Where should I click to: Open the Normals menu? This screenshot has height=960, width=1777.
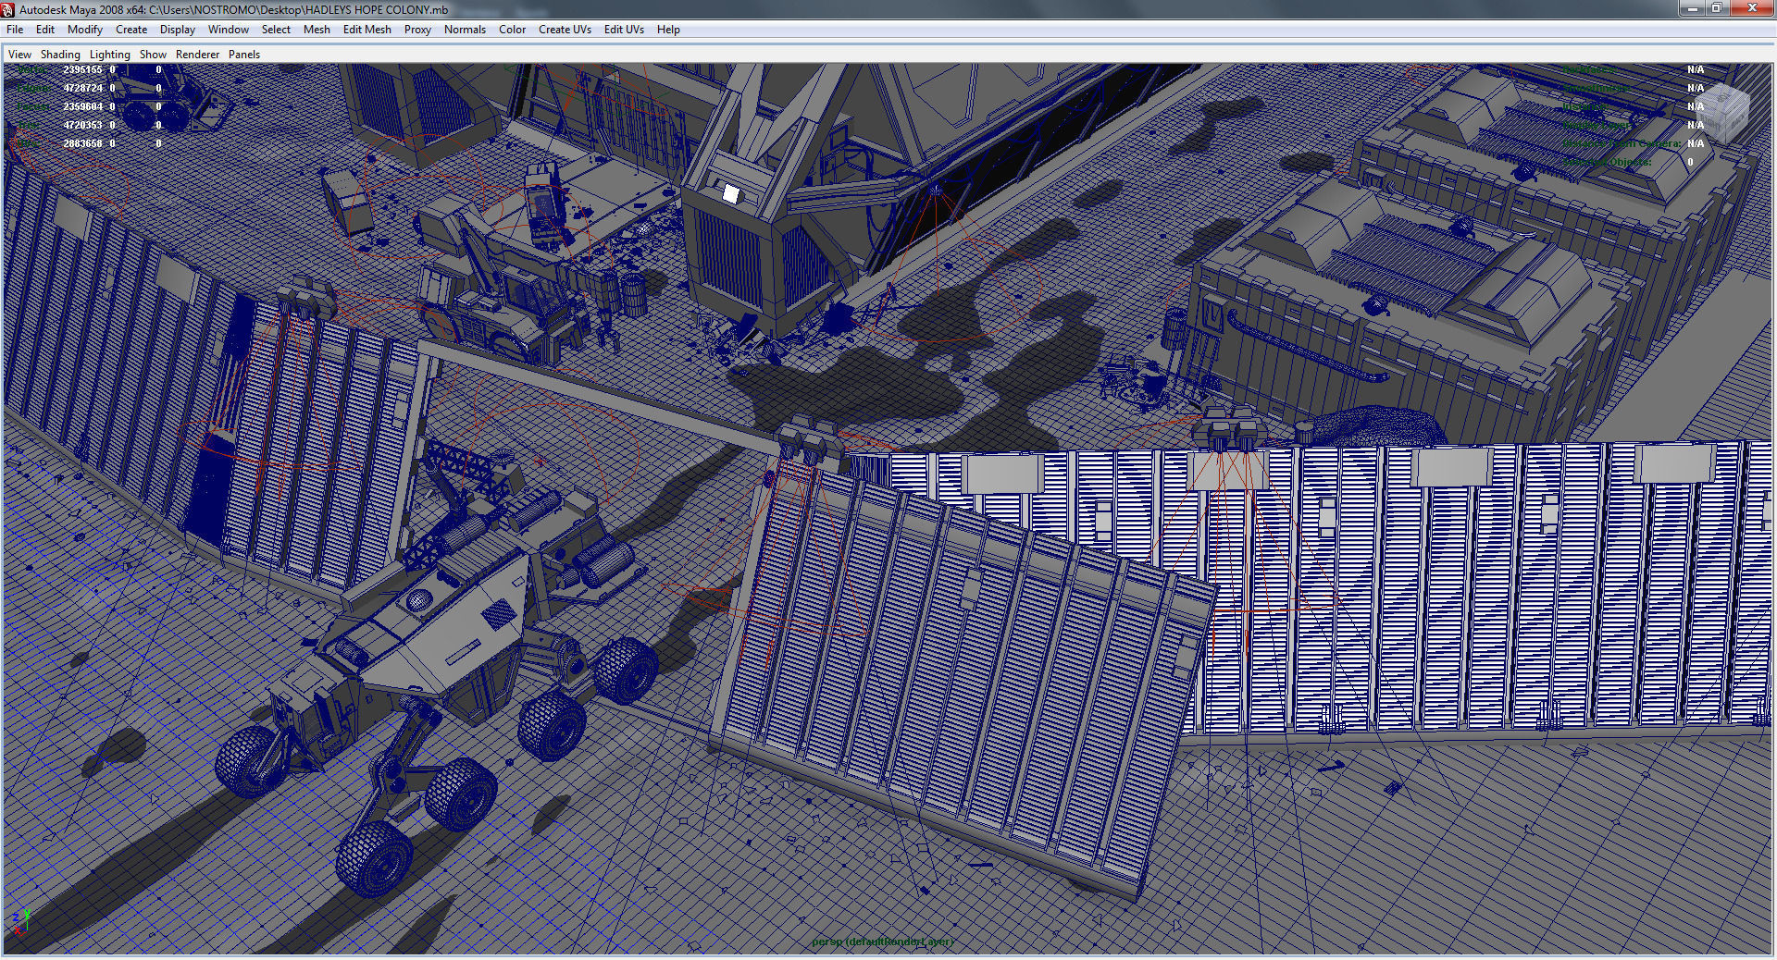(465, 30)
